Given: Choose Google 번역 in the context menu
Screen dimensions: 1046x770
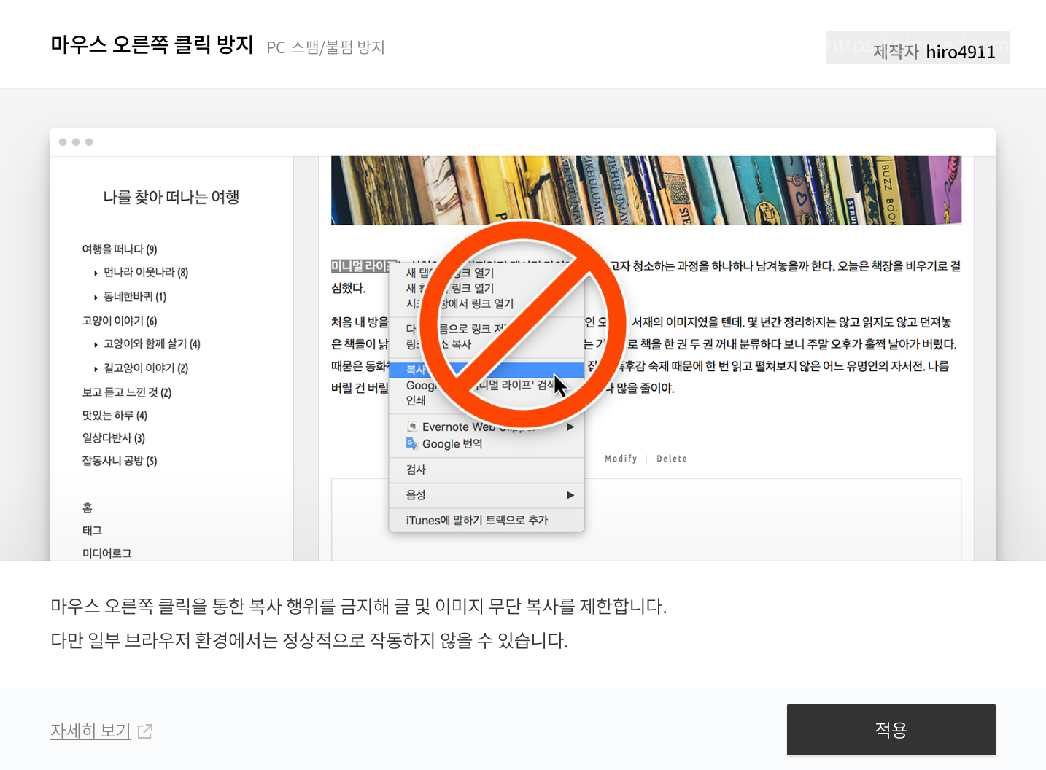Looking at the screenshot, I should 452,443.
